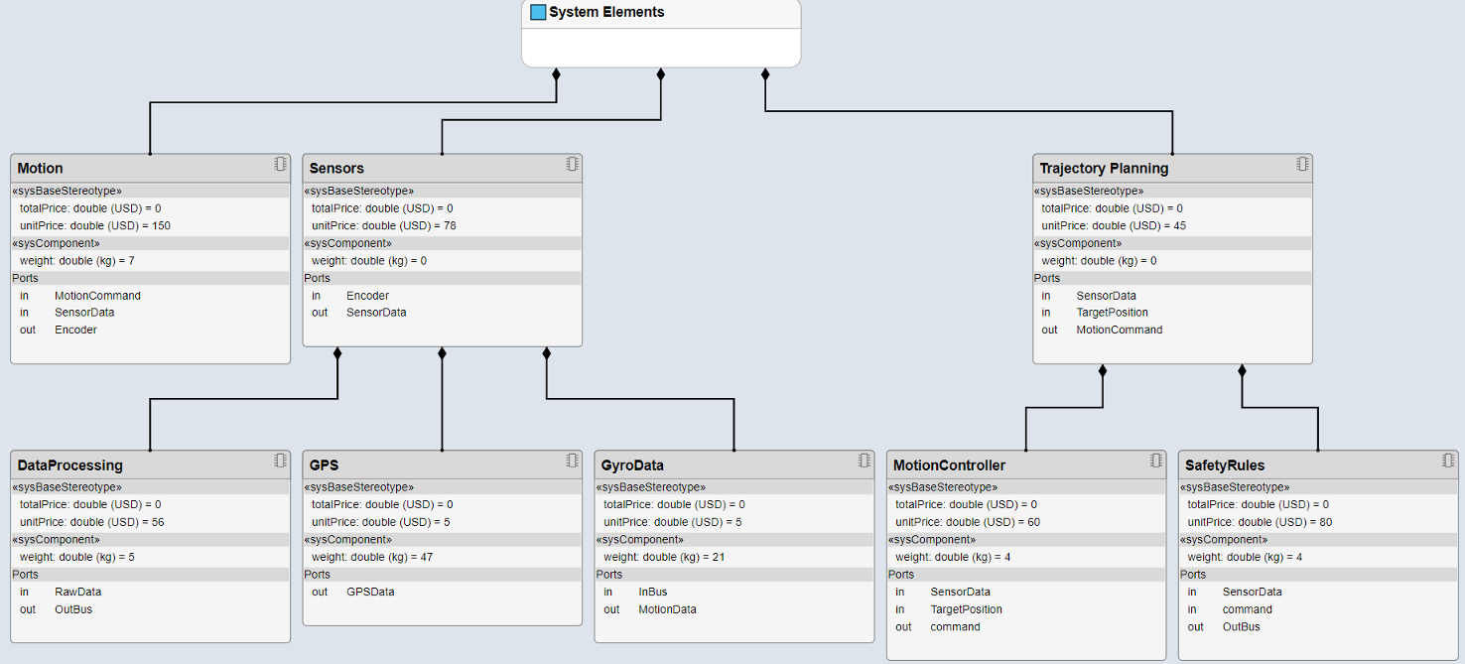Select the Trajectory Planning block title
The width and height of the screenshot is (1465, 664).
click(x=1104, y=169)
